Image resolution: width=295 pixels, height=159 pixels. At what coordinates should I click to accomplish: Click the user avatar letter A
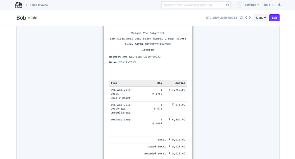click(240, 5)
